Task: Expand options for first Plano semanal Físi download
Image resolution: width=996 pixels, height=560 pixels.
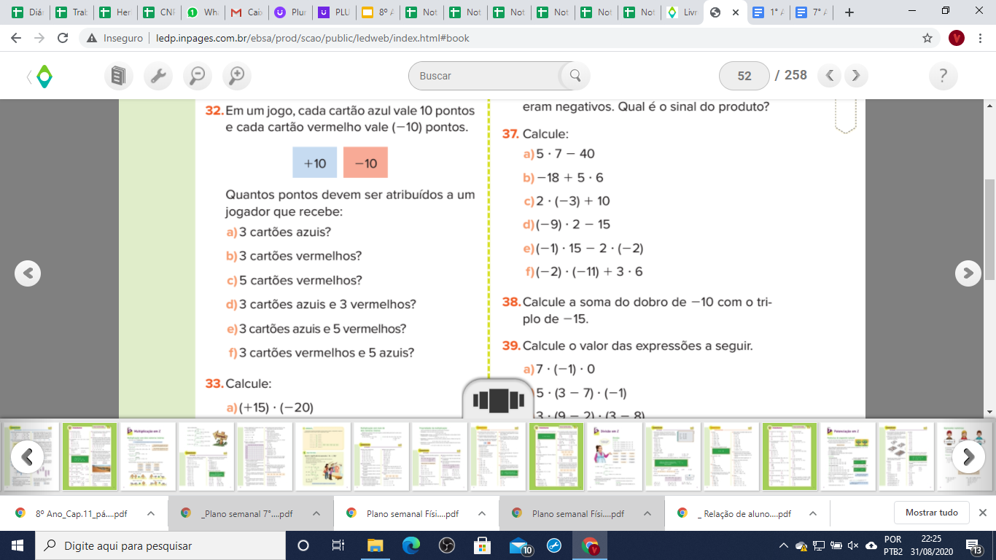Action: [x=482, y=513]
